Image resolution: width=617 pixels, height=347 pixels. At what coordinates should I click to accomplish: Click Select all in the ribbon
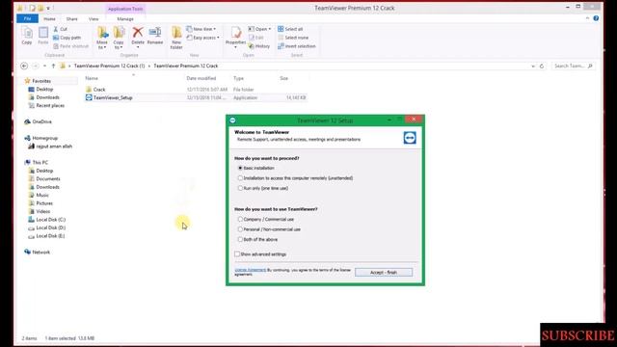(290, 29)
